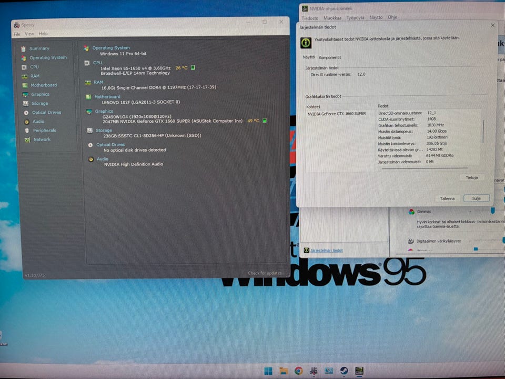Open the Windows Start menu
The width and height of the screenshot is (505, 379).
[x=268, y=371]
